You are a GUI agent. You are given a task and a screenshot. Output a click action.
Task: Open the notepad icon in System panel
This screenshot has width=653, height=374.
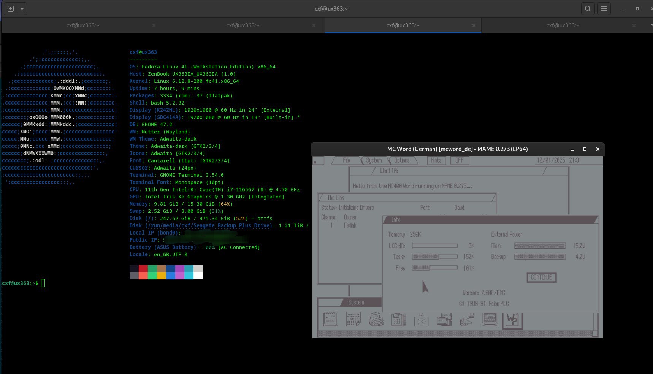[x=330, y=319]
